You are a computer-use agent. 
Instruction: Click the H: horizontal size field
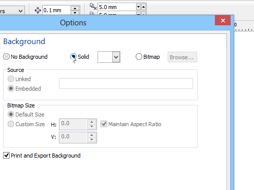click(x=73, y=124)
